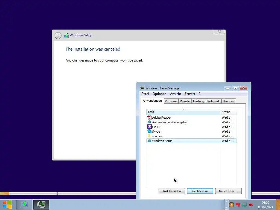Click the back arrow in Windows Setup
This screenshot has height=210, width=280.
coord(58,35)
